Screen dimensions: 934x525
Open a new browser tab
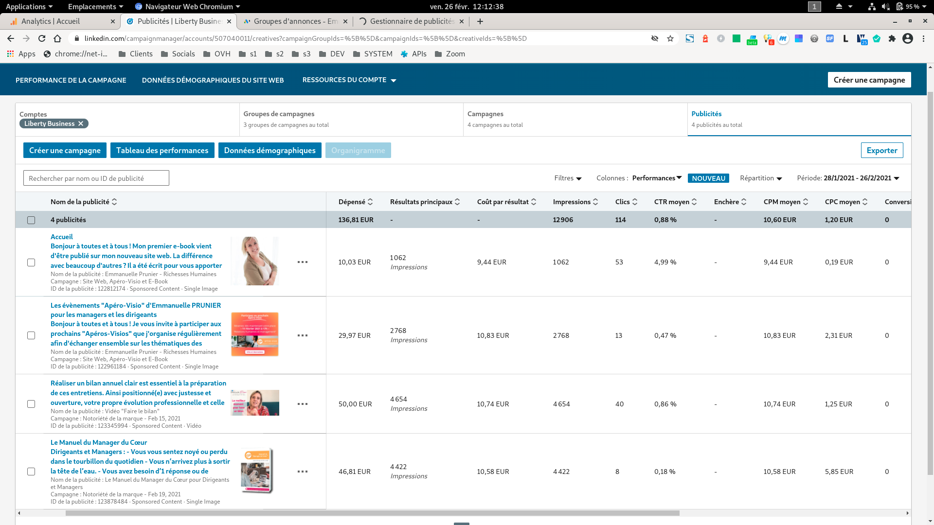pyautogui.click(x=480, y=21)
